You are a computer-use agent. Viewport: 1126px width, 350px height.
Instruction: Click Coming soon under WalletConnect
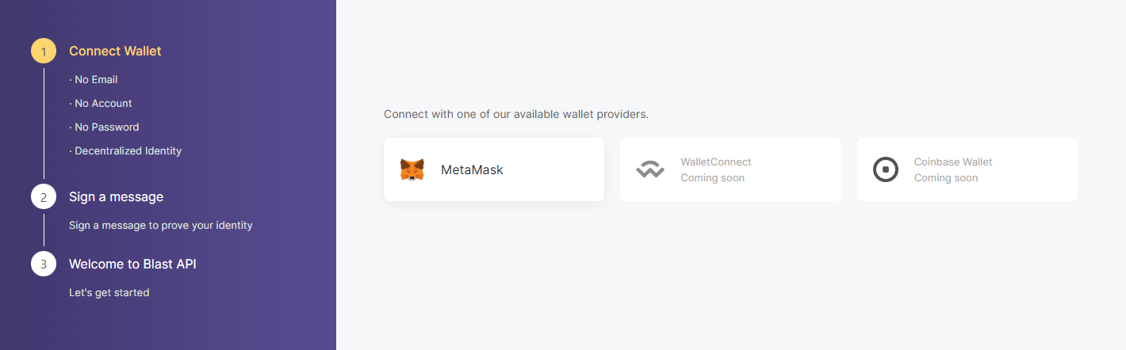click(712, 178)
